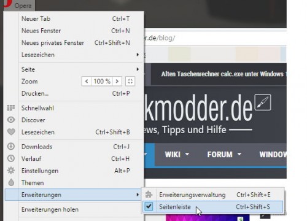
Task: Select the Erweiterungen menu entry
Action: (73, 195)
